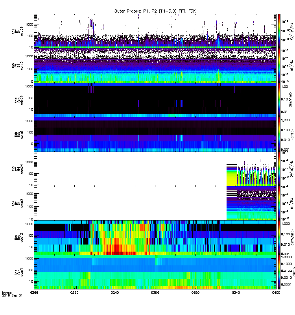
Task: Click the '0.100' value on thb scm1 color bar
Action: 286,130
